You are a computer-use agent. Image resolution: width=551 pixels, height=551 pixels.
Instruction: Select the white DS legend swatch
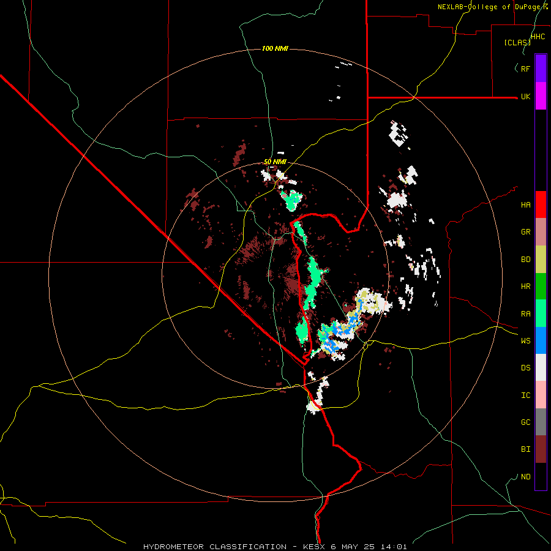(541, 367)
